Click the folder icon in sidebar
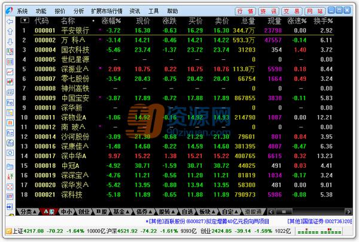 click(10, 167)
